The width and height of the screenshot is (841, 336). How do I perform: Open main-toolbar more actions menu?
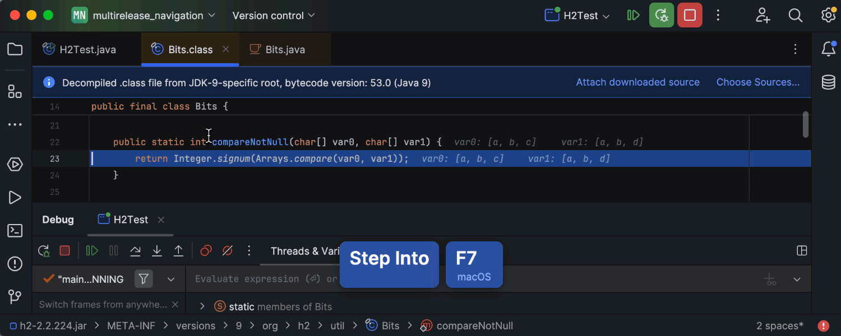point(718,16)
